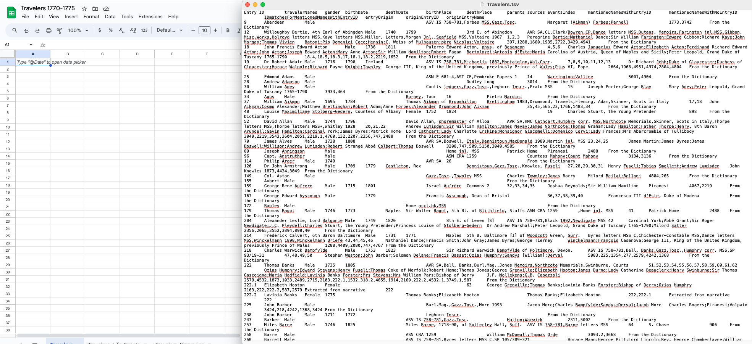Viewport: 752px width, 344px height.
Task: Open the A1 name box dropdown arrow
Action: (x=31, y=45)
